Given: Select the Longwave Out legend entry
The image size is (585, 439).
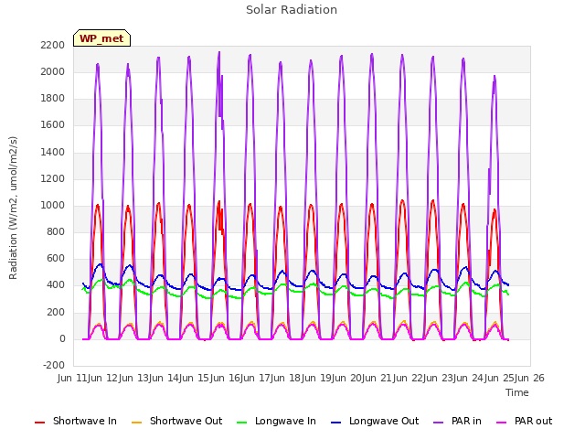Looking at the screenshot, I should [375, 421].
